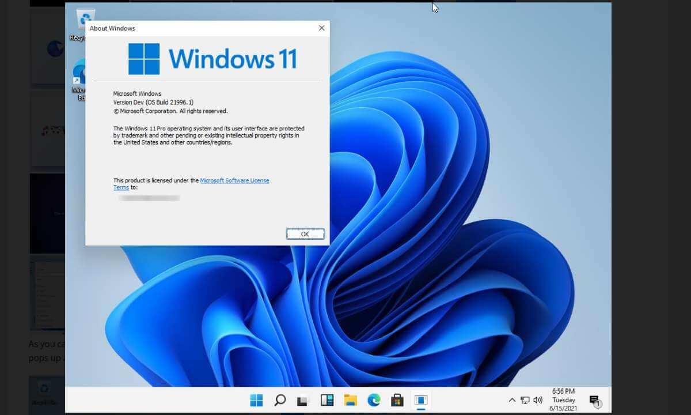Click the 6/15/2021 date in tray

coord(563,408)
